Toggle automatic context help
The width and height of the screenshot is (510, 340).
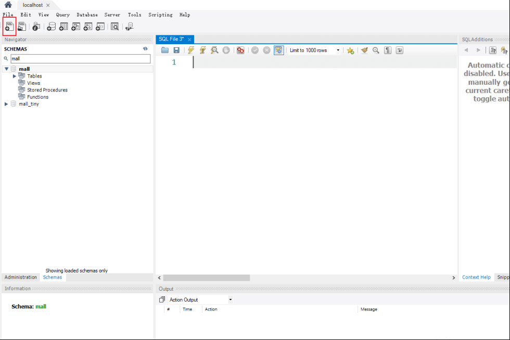[x=504, y=50]
